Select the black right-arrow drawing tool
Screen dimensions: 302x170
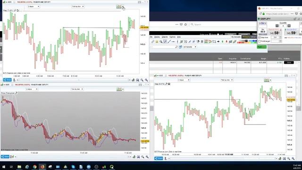coord(218,42)
